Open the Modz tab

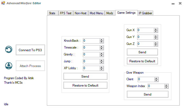pyautogui.click(x=110, y=13)
